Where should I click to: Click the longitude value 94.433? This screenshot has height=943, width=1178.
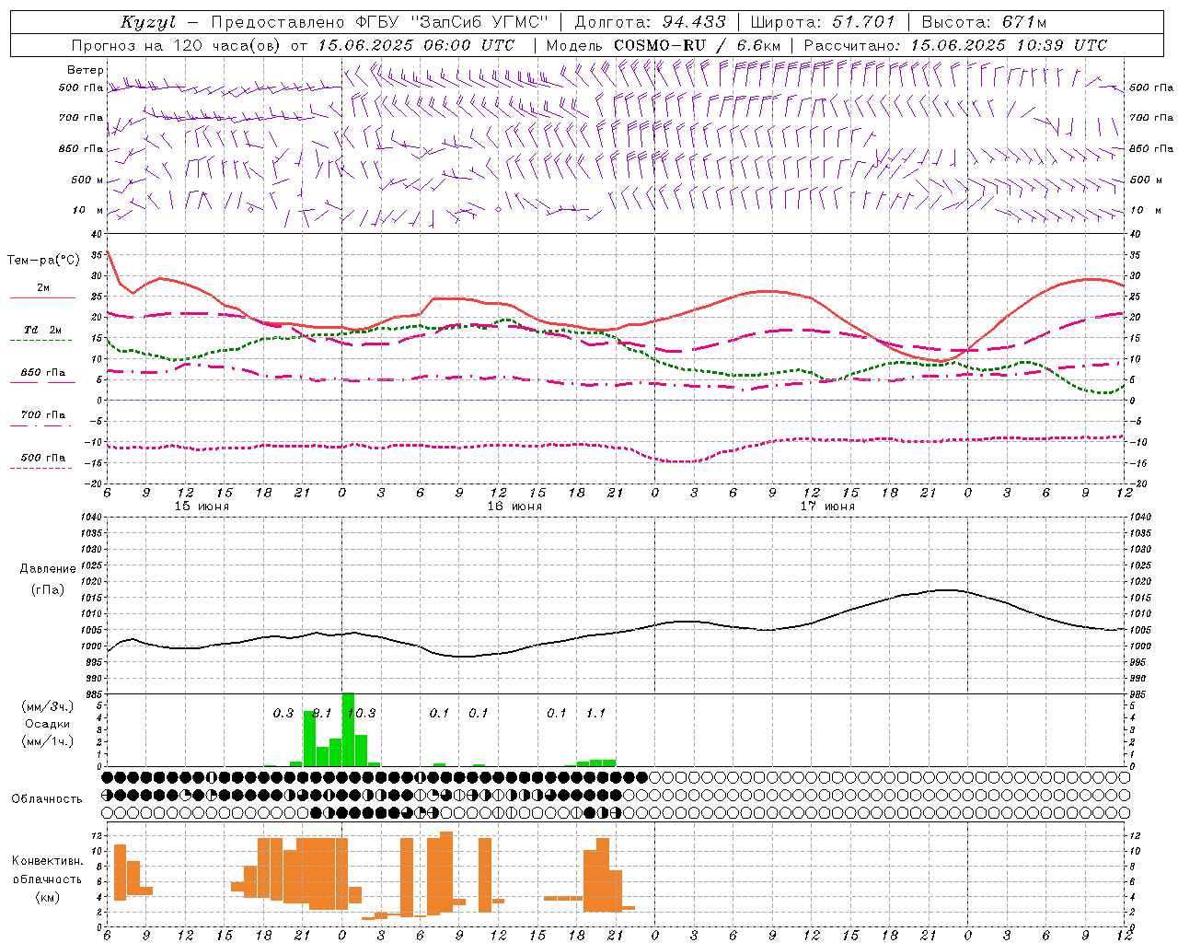pos(696,22)
